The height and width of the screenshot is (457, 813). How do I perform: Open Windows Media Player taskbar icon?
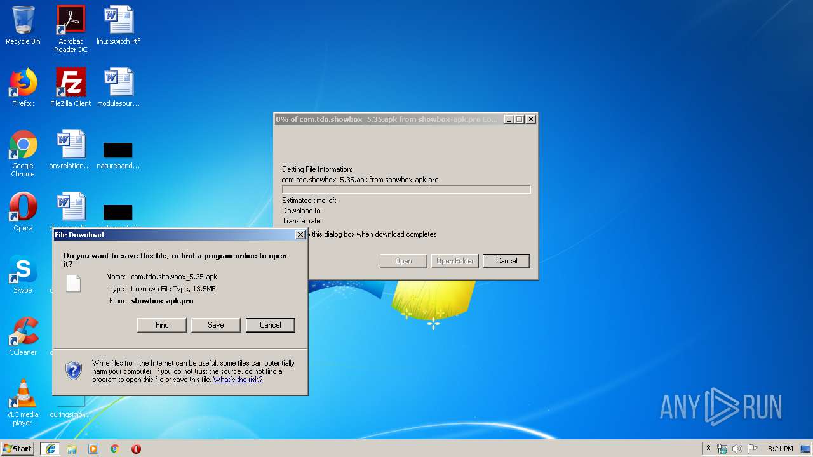(93, 449)
